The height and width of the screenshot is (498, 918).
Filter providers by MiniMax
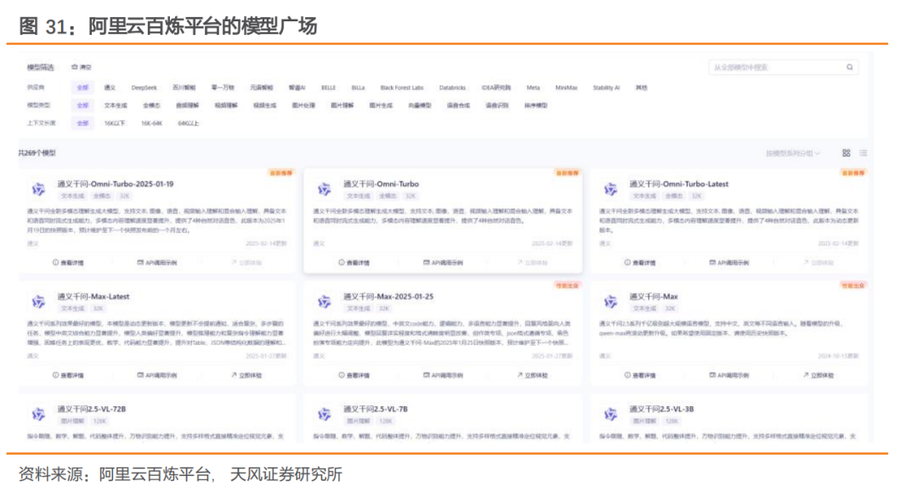566,88
